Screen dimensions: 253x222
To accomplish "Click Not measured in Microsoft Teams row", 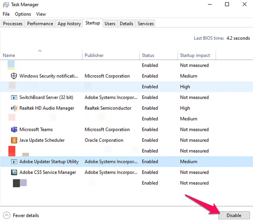I will coord(194,129).
